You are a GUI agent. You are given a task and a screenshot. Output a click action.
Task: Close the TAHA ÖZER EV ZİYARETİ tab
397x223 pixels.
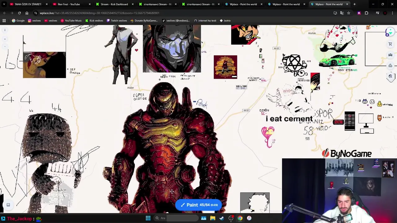click(x=47, y=4)
